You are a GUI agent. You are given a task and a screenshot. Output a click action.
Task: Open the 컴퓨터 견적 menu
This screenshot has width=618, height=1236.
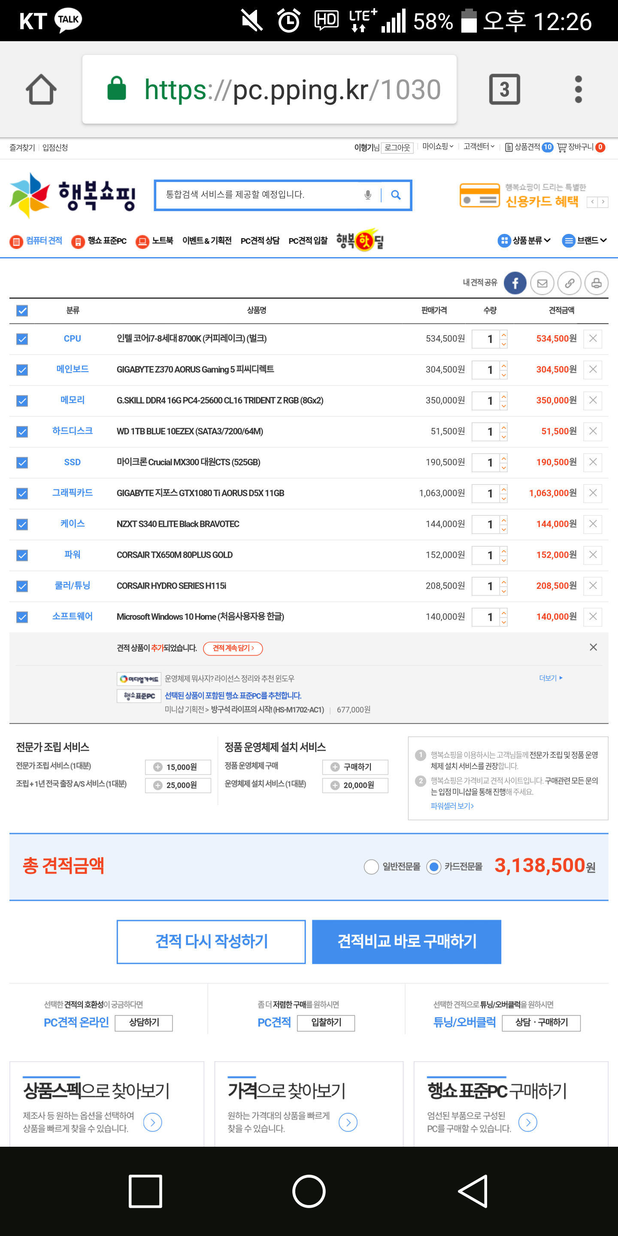tap(36, 241)
